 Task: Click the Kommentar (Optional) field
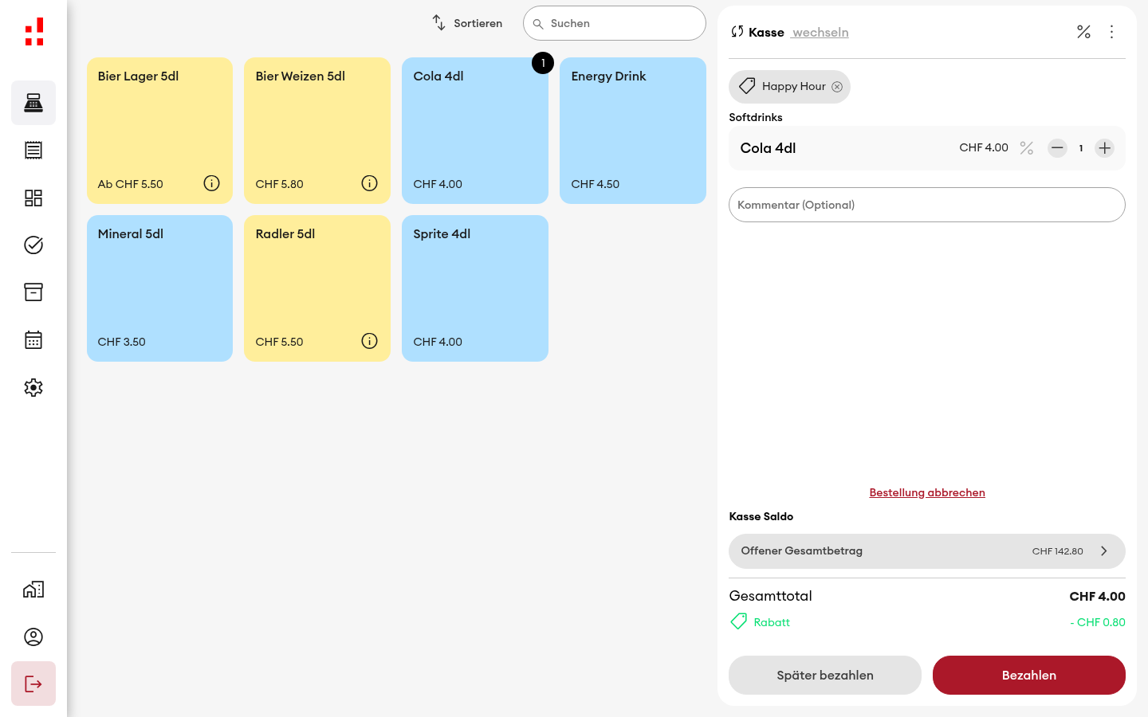(927, 205)
